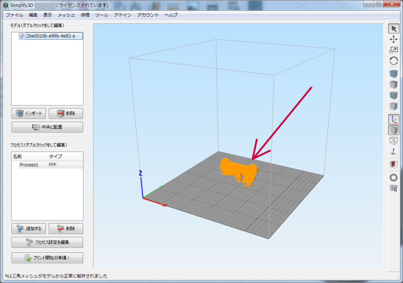Uncheck the 2be002db model checkbox

(22, 36)
